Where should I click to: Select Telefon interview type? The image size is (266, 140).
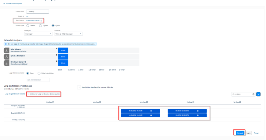[28, 26]
